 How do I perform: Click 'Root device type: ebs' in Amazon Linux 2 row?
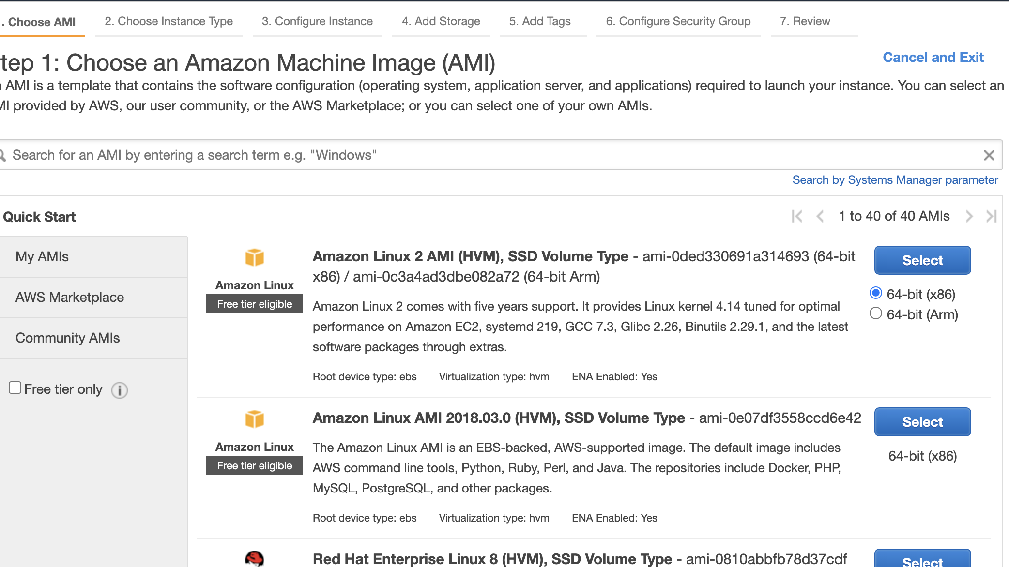(x=365, y=377)
